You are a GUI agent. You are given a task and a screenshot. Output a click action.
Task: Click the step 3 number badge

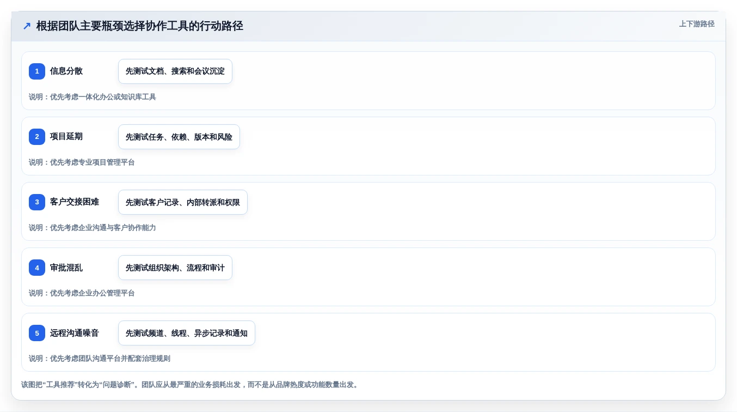point(37,202)
